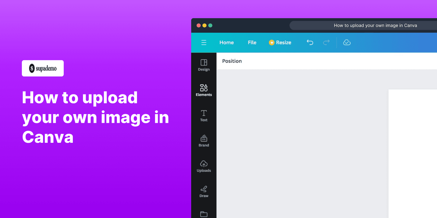The image size is (437, 218).
Task: Click the Undo arrow icon
Action: [x=310, y=43]
